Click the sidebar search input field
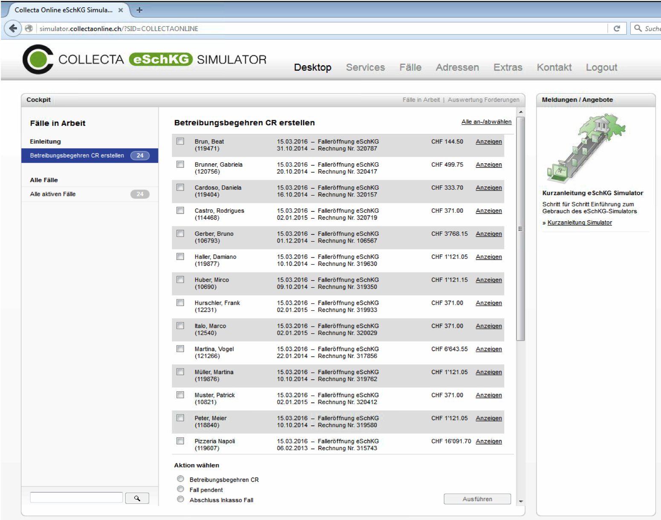661x520 pixels. [76, 497]
